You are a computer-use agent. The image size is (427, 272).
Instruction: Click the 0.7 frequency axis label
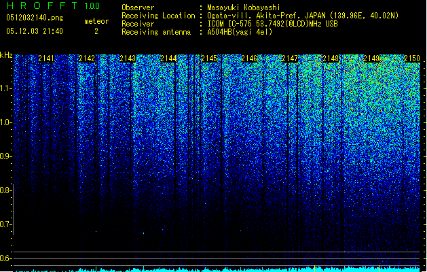pyautogui.click(x=5, y=224)
